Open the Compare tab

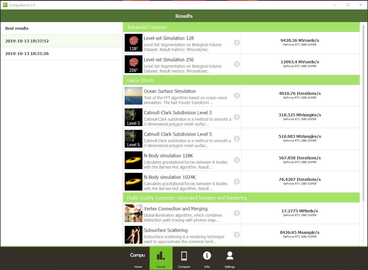(184, 258)
